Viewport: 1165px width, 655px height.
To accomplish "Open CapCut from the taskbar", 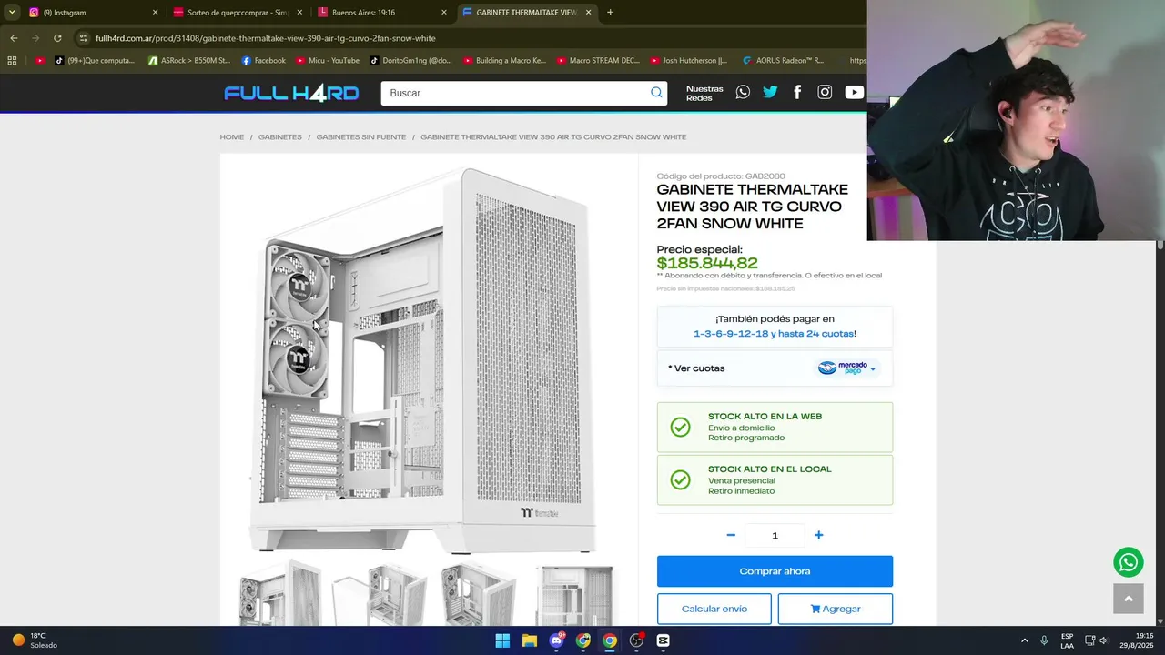I will coord(663,640).
